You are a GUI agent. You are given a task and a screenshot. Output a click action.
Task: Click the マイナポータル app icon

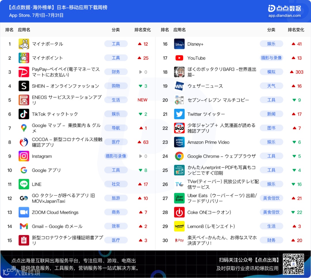pos(24,44)
